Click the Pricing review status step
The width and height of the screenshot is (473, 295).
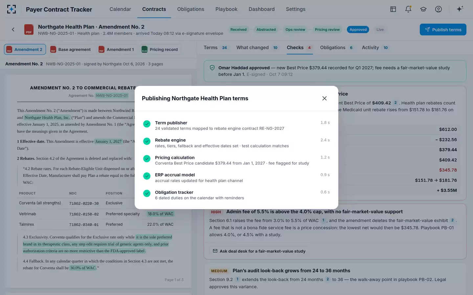tap(327, 29)
